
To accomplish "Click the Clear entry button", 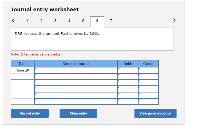I will pos(78,113).
